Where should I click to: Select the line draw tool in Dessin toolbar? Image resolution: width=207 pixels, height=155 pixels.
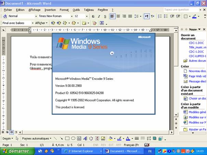tap(55, 138)
